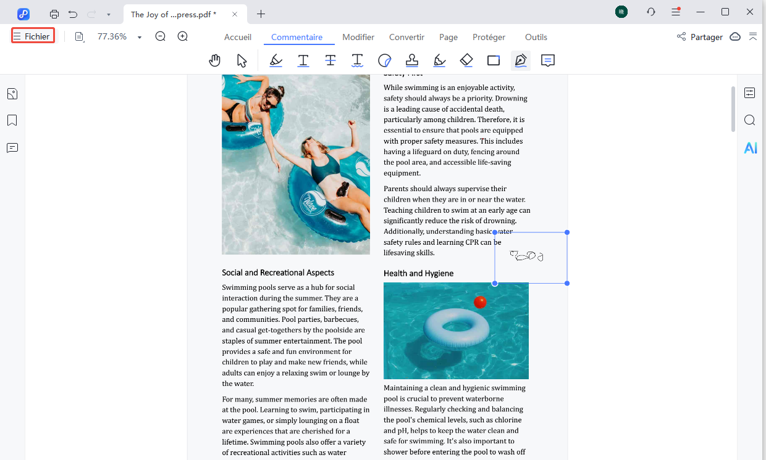
Task: Open the Stamp annotation tool
Action: click(x=411, y=60)
